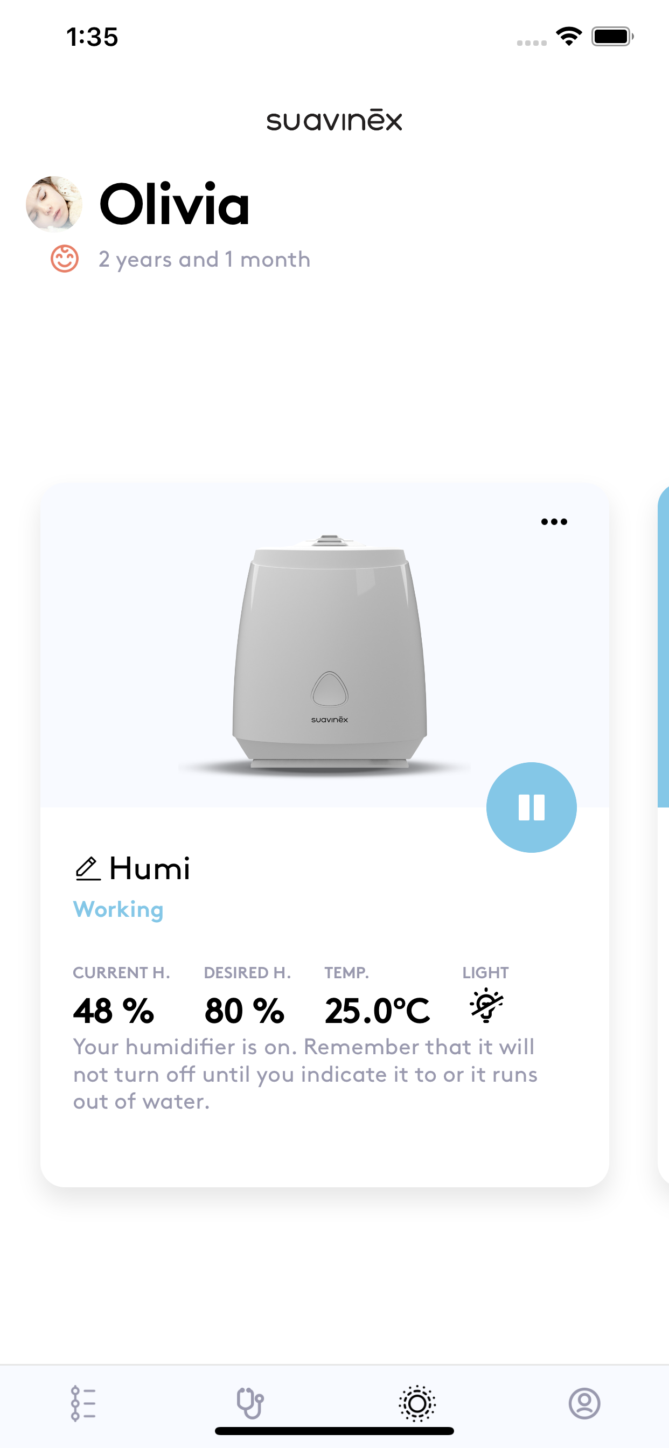Tap the Wi-Fi icon in status bar
Screen dimensions: 669x1448
569,37
